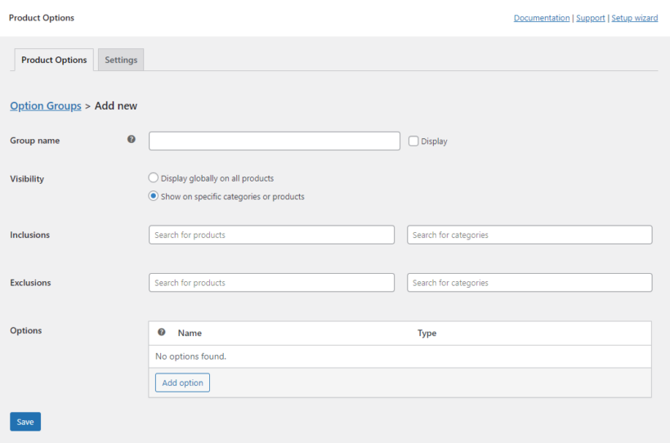This screenshot has height=443, width=670.
Task: Click the Type column header
Action: [427, 333]
